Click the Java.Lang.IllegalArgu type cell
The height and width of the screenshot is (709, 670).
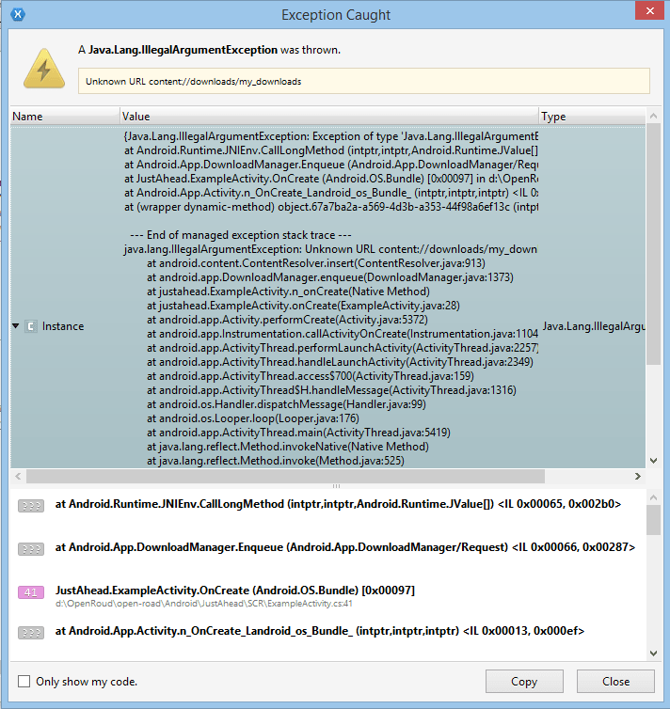594,326
